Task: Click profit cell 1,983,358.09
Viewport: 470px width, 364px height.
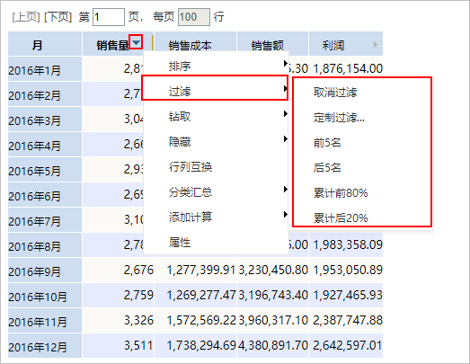Action: pyautogui.click(x=346, y=245)
